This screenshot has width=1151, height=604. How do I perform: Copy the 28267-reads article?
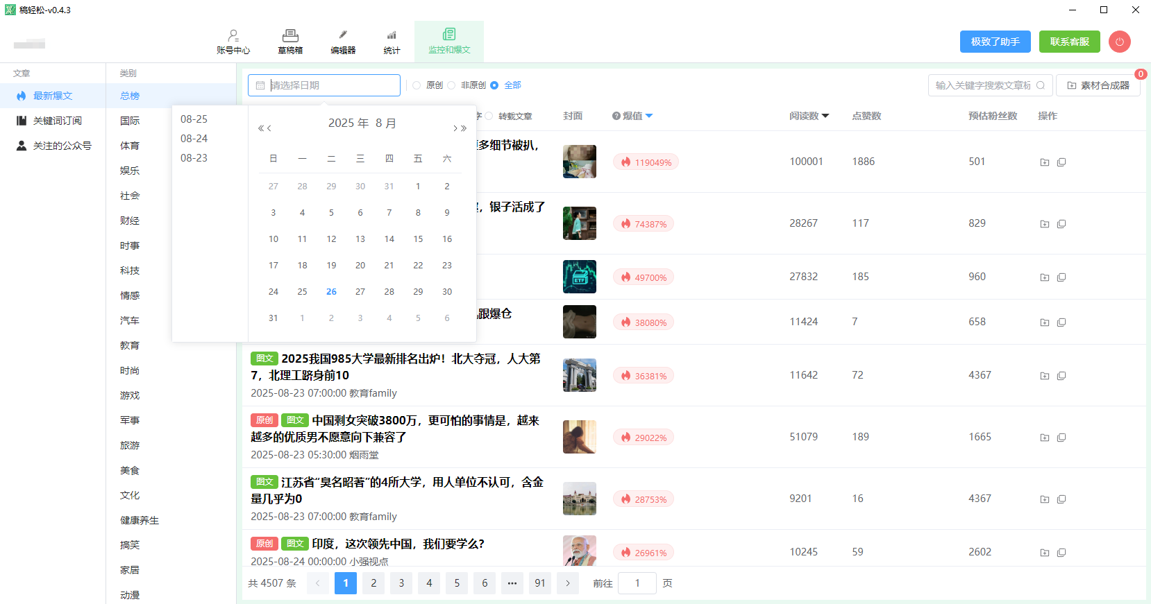pyautogui.click(x=1061, y=224)
